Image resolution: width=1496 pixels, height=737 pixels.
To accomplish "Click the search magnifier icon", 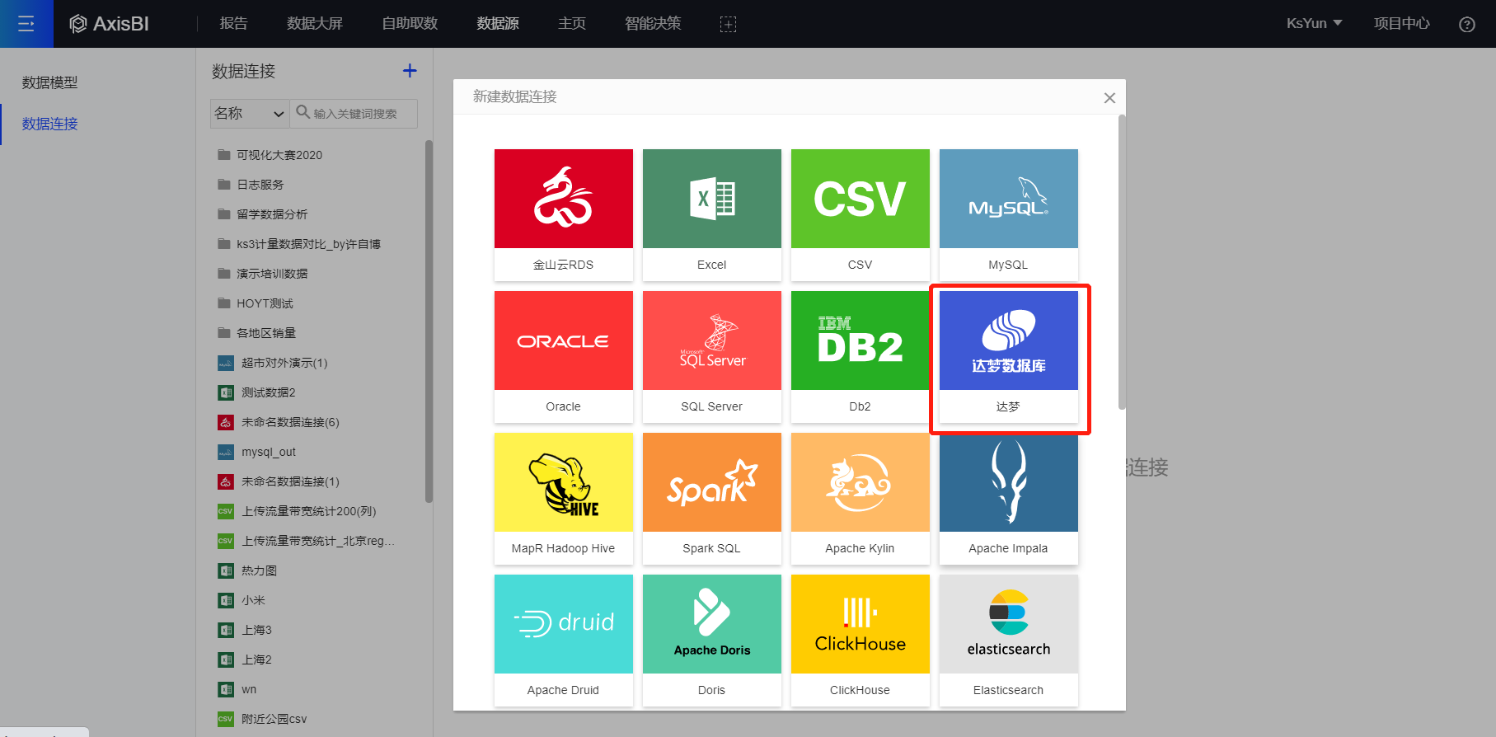I will [303, 112].
